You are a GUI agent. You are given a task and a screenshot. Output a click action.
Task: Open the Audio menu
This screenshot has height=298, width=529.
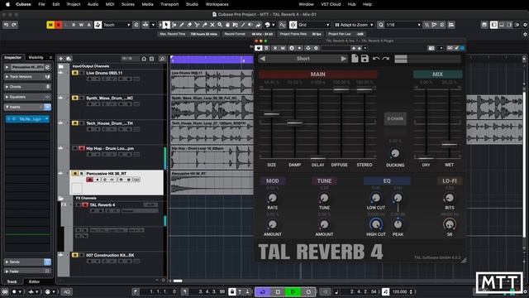93,4
